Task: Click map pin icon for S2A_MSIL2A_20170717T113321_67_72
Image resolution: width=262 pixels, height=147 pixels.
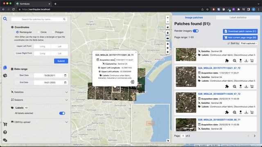Action: click(240, 86)
